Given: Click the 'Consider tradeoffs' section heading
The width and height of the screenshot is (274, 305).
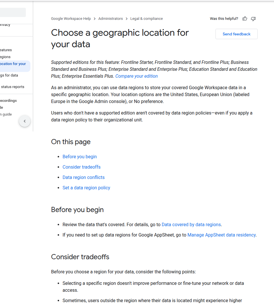Looking at the screenshot, I should (80, 257).
